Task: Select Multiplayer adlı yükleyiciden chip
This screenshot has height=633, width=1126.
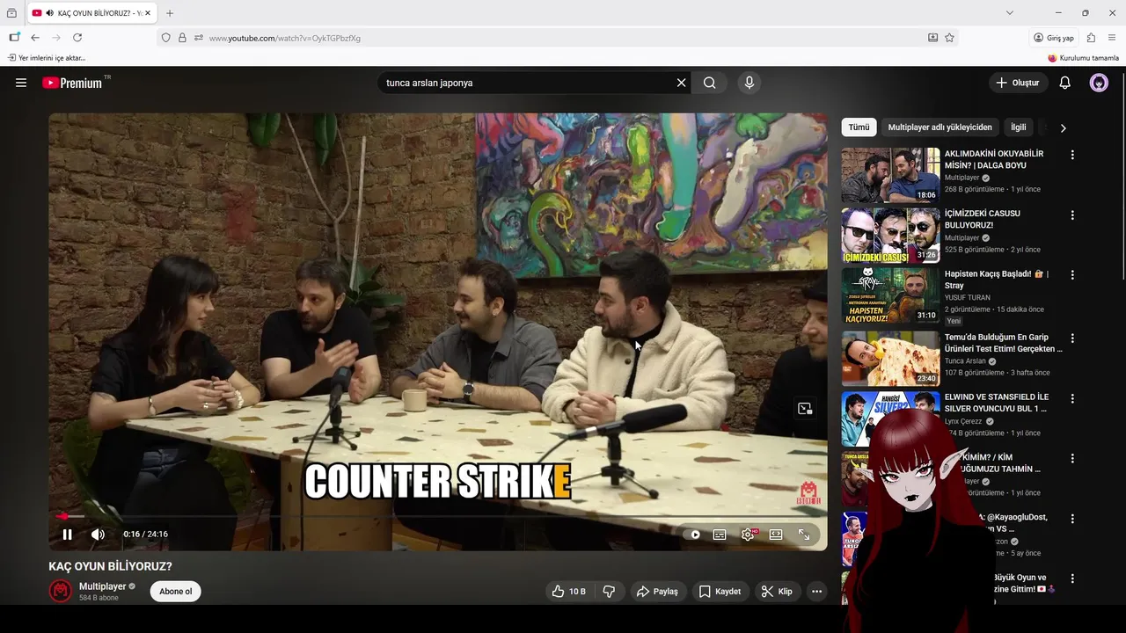Action: click(x=940, y=127)
